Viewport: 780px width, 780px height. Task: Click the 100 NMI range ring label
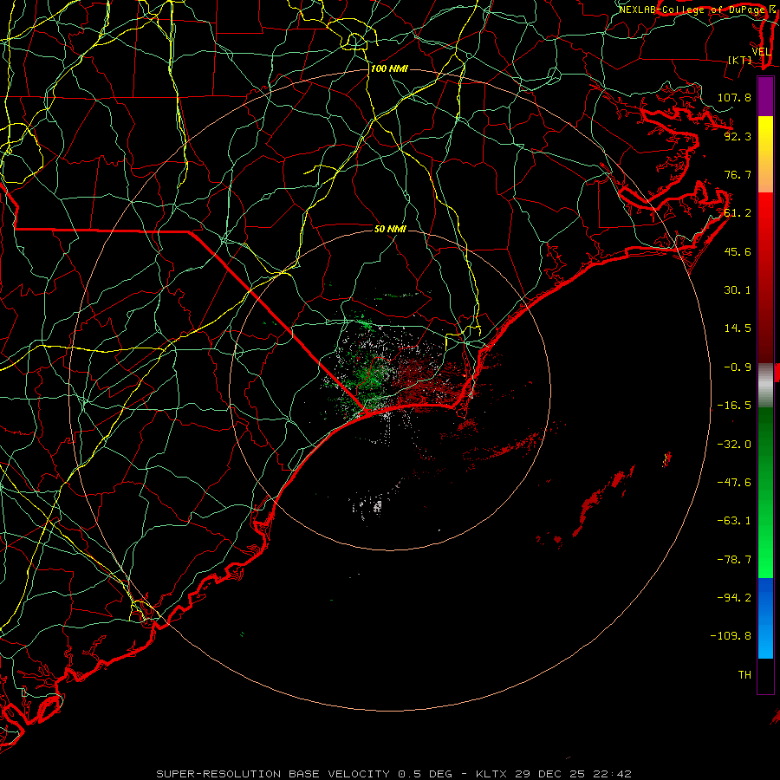(389, 68)
